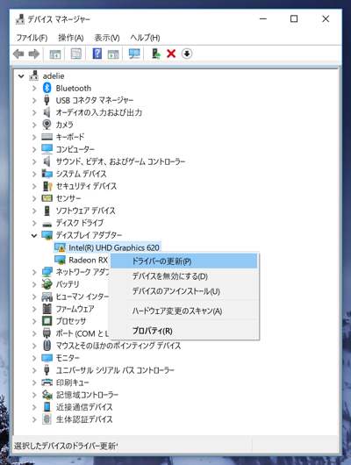Select the battery (バッテリ) category icon
This screenshot has width=351, height=465.
pyautogui.click(x=47, y=284)
